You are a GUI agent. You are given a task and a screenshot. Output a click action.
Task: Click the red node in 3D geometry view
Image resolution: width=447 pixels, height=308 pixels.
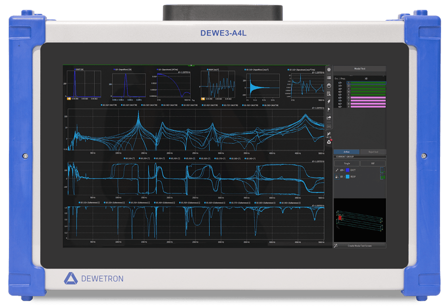tap(340, 218)
